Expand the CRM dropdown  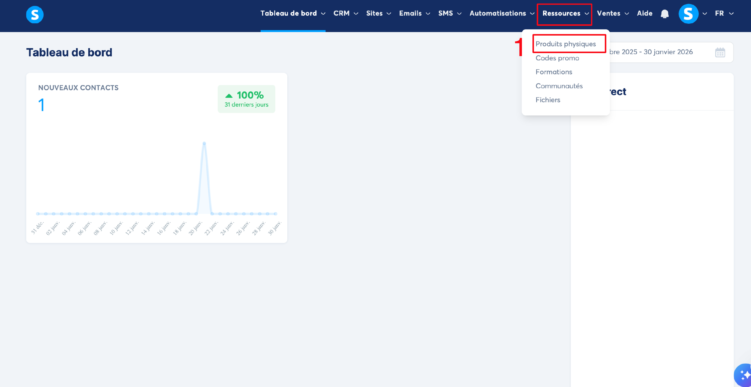345,14
